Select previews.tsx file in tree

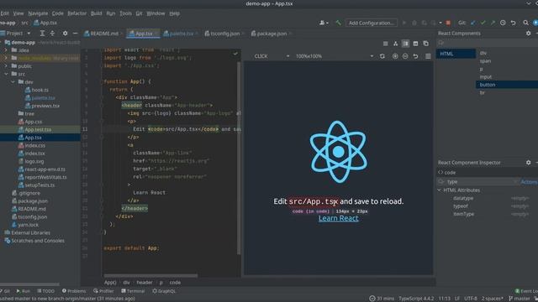click(42, 106)
